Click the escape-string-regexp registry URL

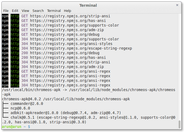[81, 48]
